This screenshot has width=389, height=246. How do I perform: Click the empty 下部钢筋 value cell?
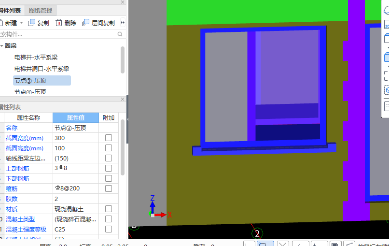coord(76,178)
